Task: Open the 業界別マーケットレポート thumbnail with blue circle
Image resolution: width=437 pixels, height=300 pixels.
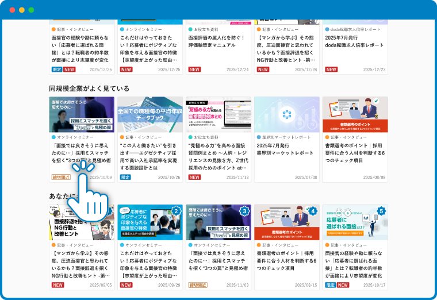Action: [x=286, y=114]
